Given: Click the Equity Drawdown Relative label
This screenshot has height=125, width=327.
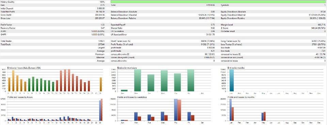Looking at the screenshot, I should [233, 18].
